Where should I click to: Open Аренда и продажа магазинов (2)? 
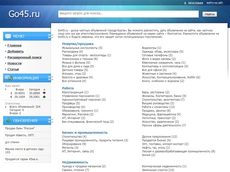tap(84, 166)
